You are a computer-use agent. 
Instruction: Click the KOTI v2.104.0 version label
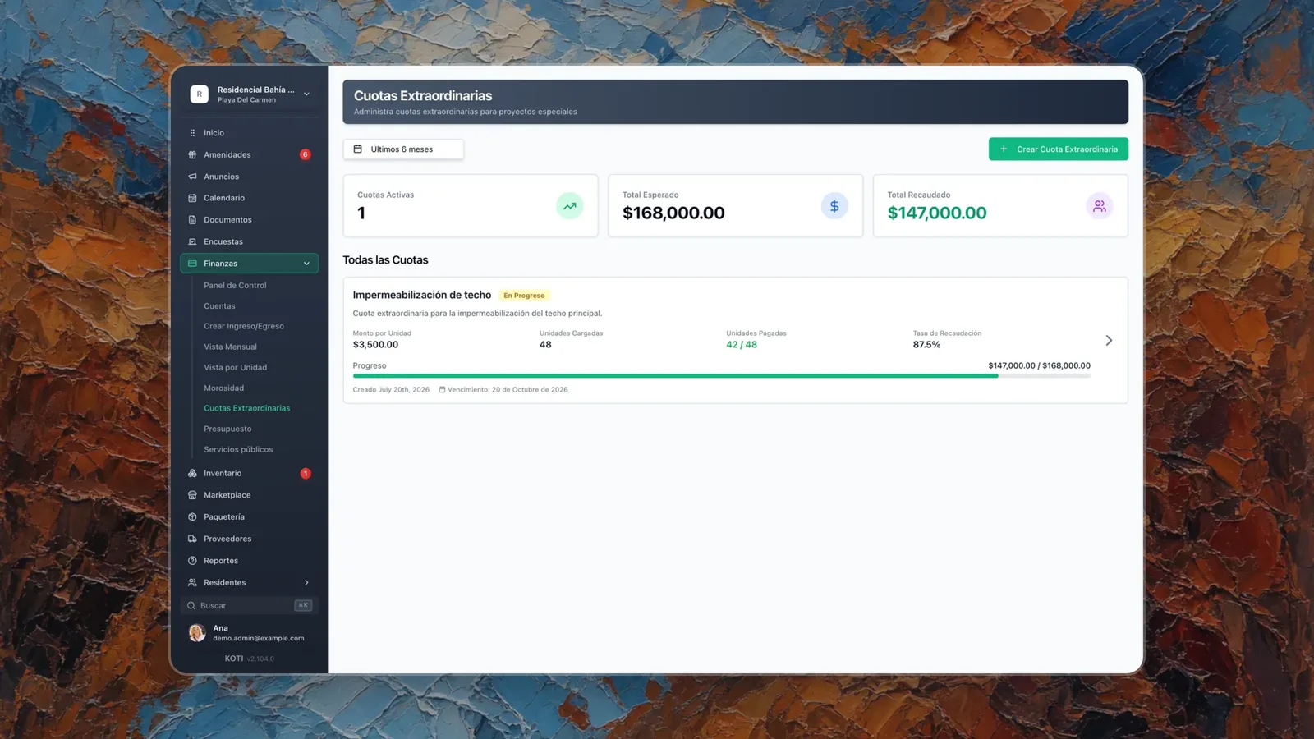(250, 659)
